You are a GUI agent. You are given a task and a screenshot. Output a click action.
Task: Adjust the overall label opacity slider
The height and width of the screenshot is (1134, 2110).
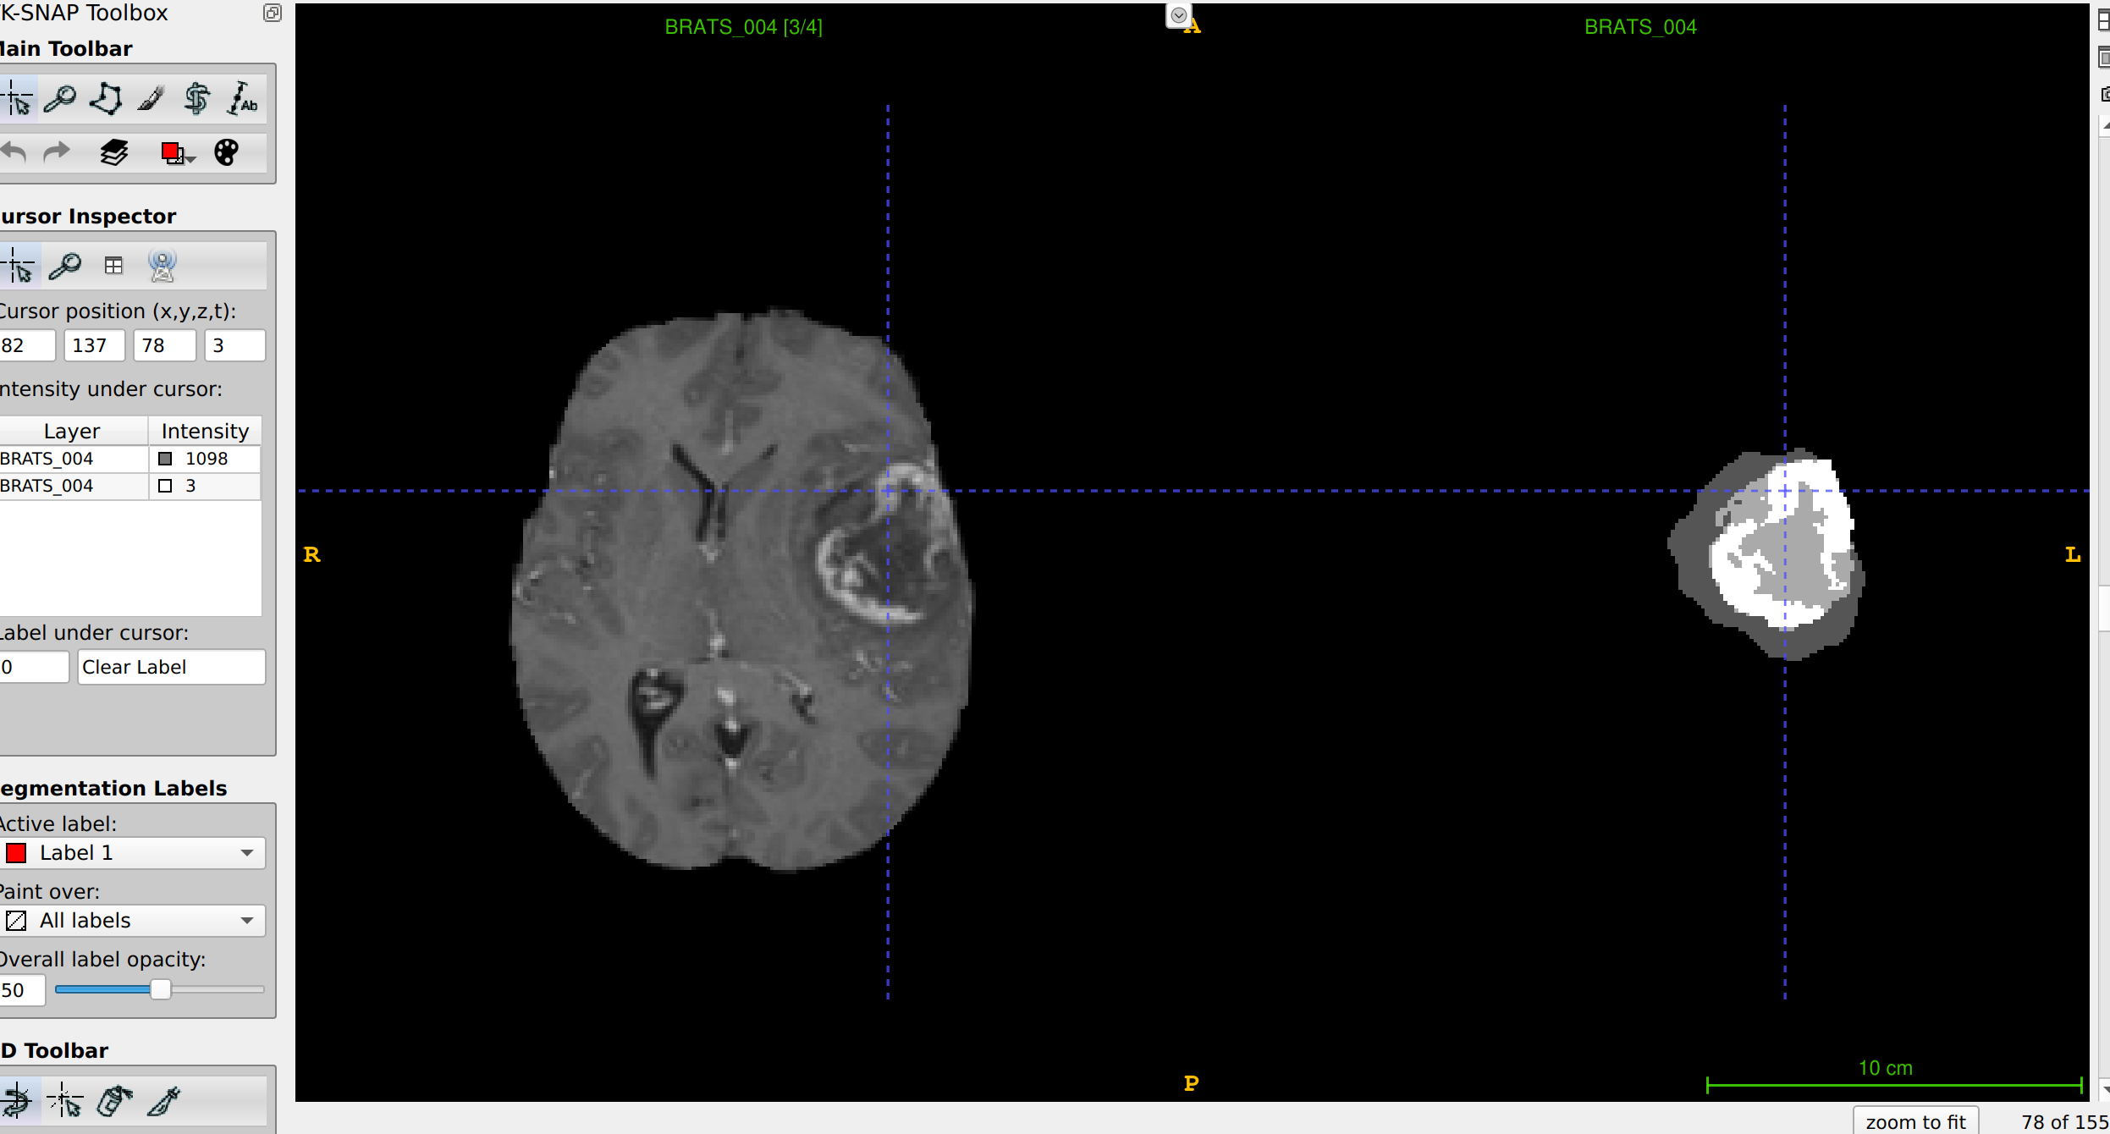coord(160,989)
